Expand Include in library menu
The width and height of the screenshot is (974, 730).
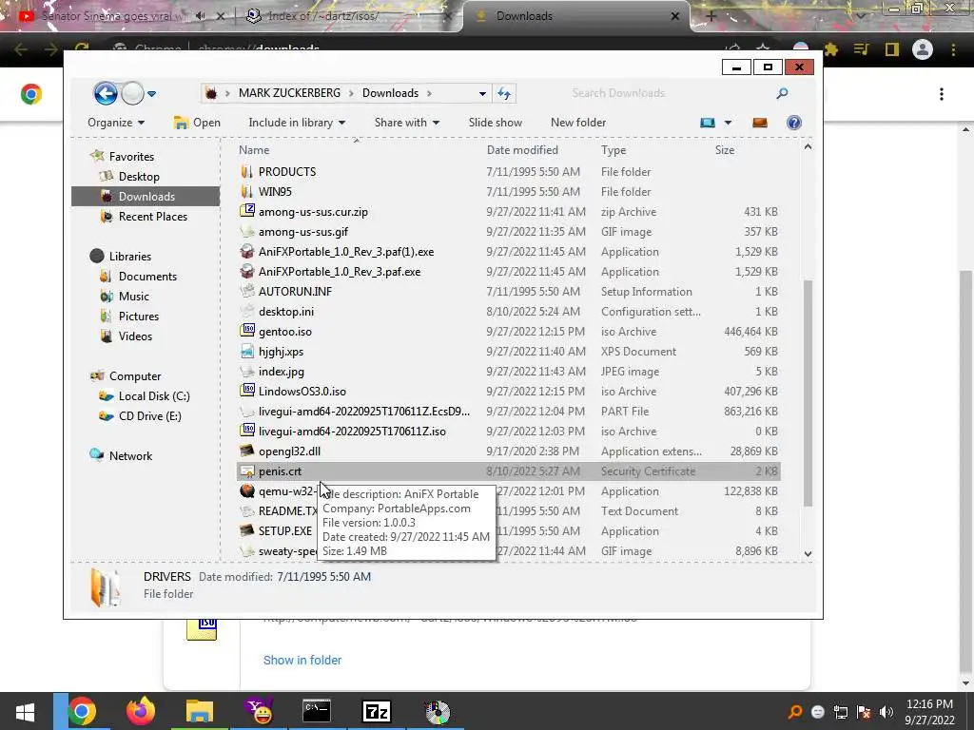click(297, 123)
